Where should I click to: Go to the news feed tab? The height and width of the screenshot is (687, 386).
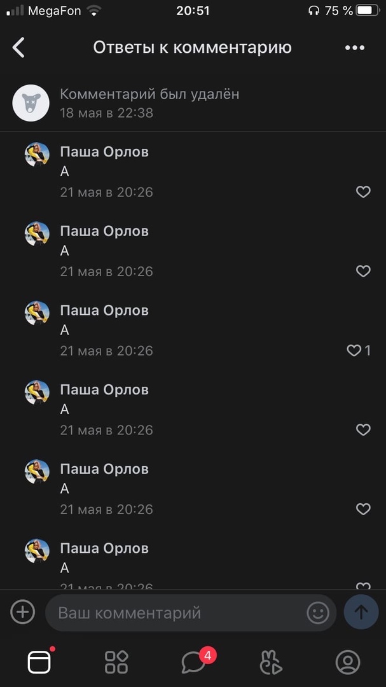(39, 662)
